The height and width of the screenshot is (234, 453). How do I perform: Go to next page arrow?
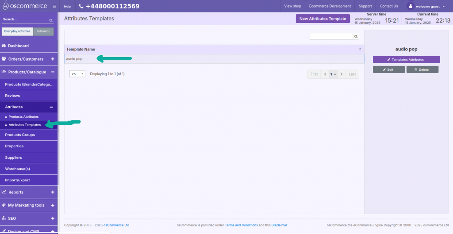[342, 74]
